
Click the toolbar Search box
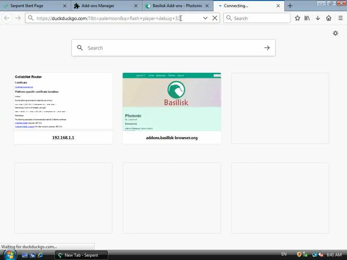coord(257,18)
